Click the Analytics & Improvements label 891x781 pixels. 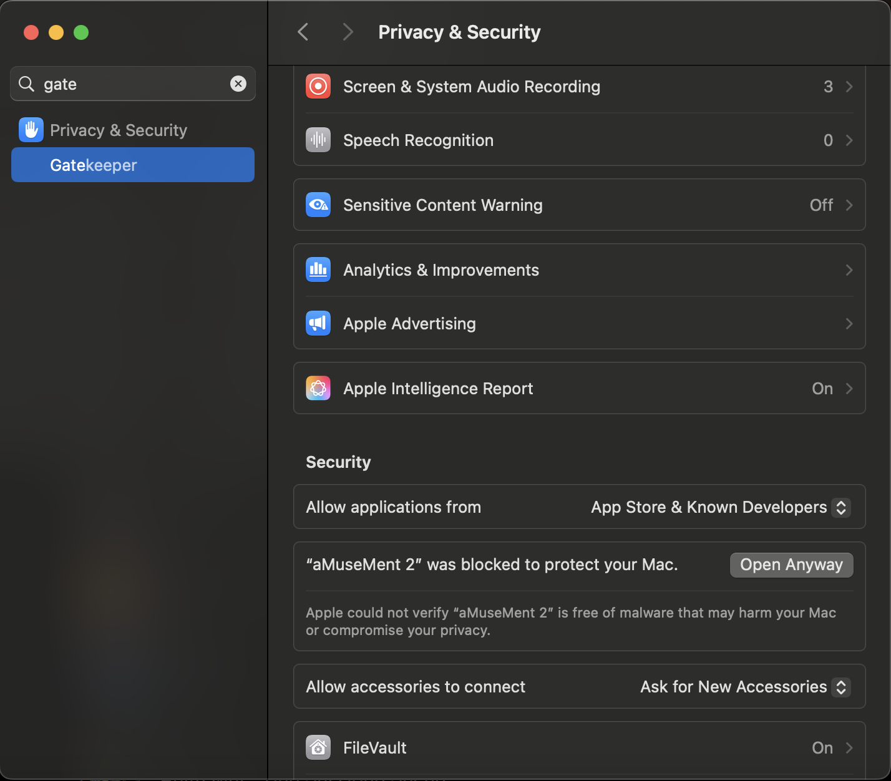[x=441, y=270]
